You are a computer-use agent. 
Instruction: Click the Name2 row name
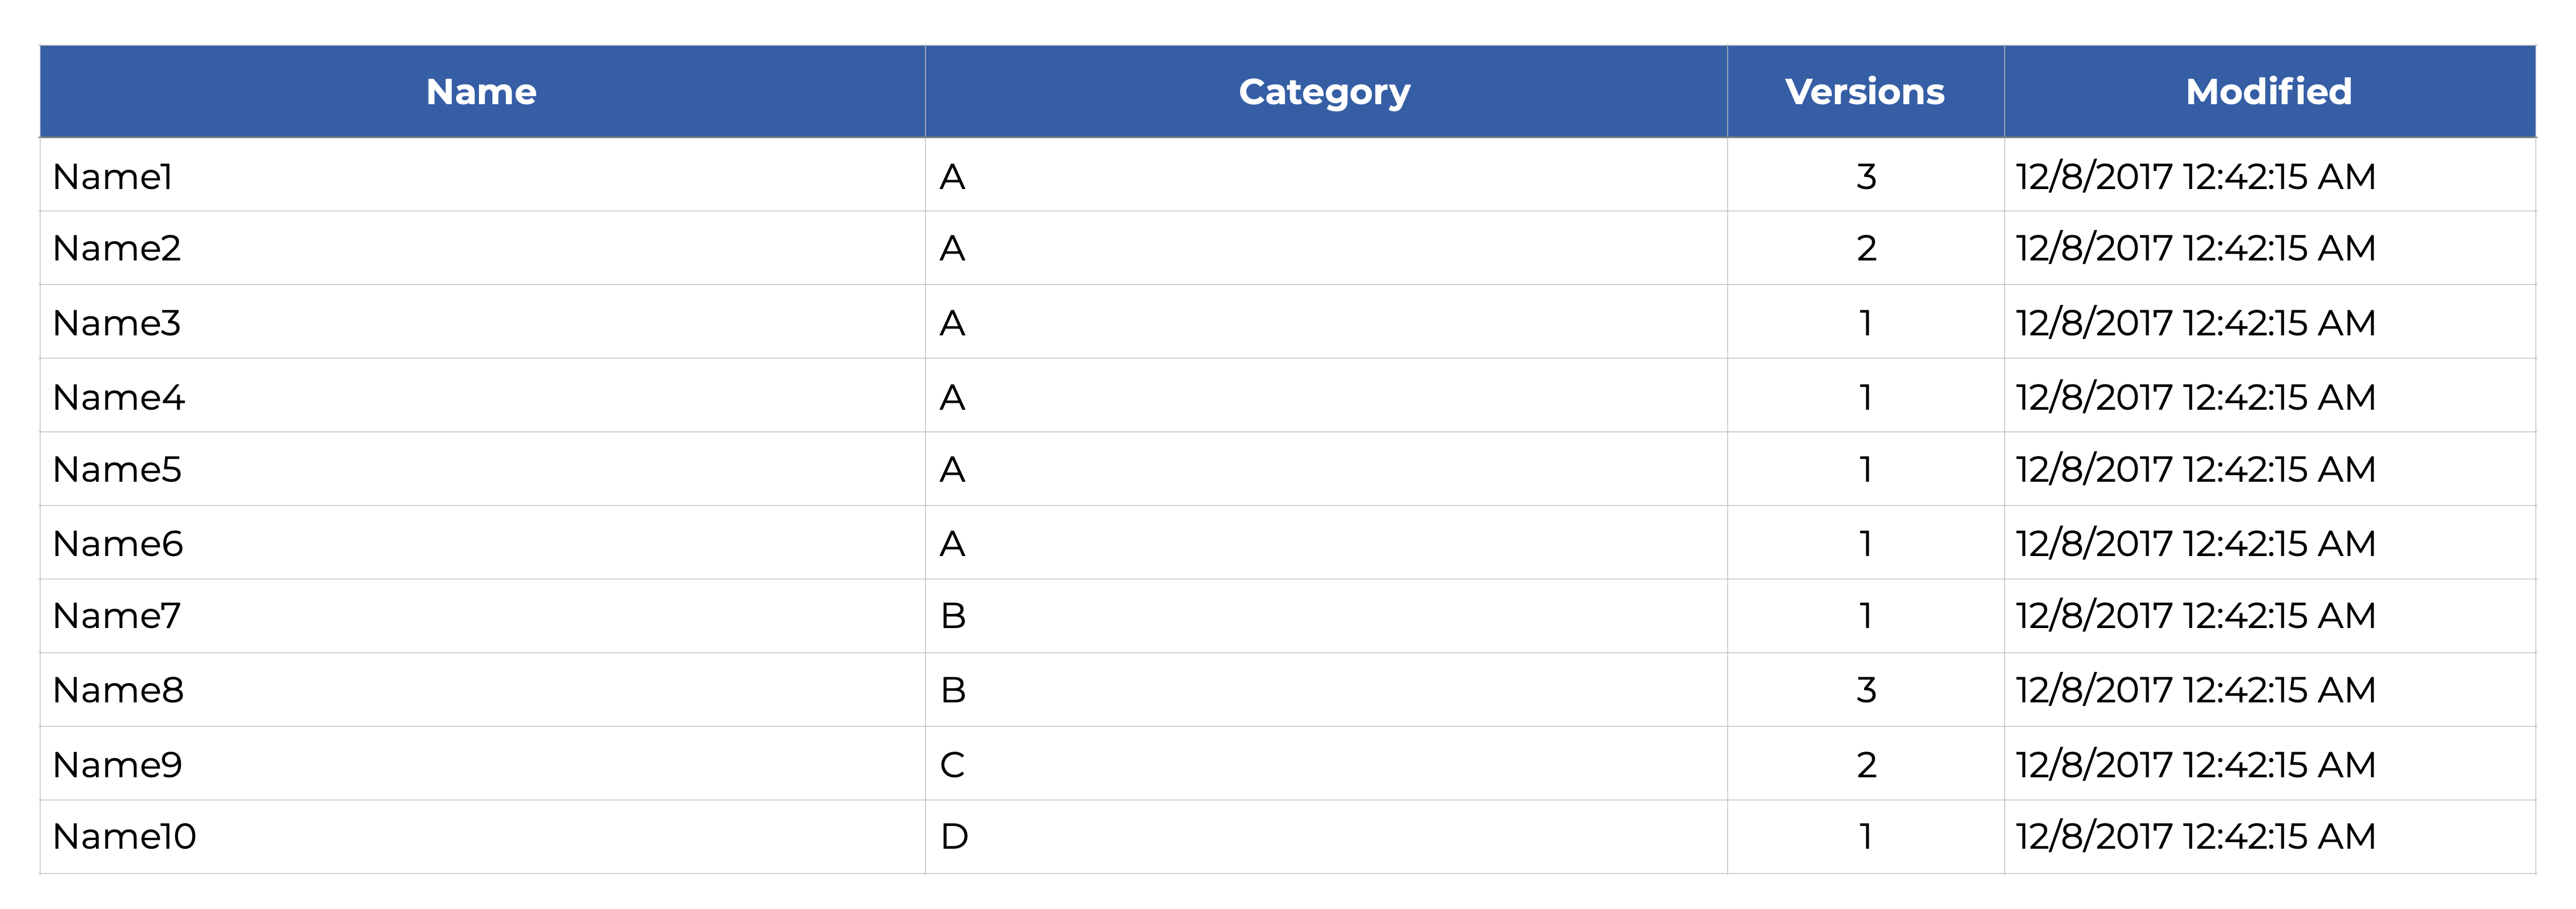click(x=117, y=248)
